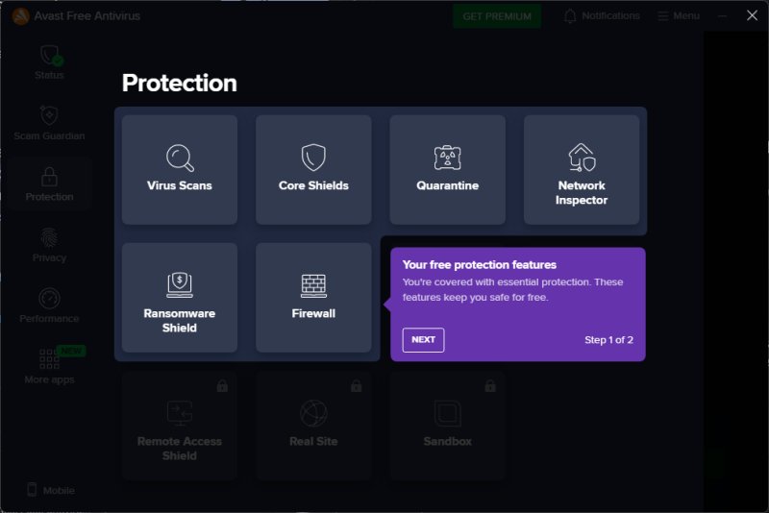Screen dimensions: 769x513
Task: Open the Core Shields tile
Action: (313, 169)
